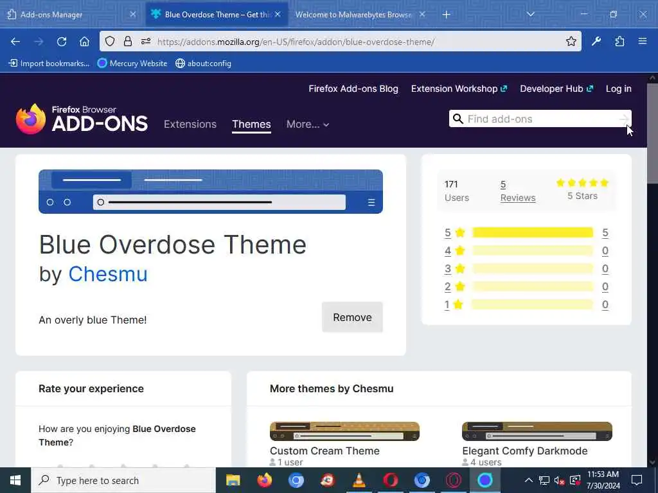Open the Custom Cream Theme title link

point(325,451)
